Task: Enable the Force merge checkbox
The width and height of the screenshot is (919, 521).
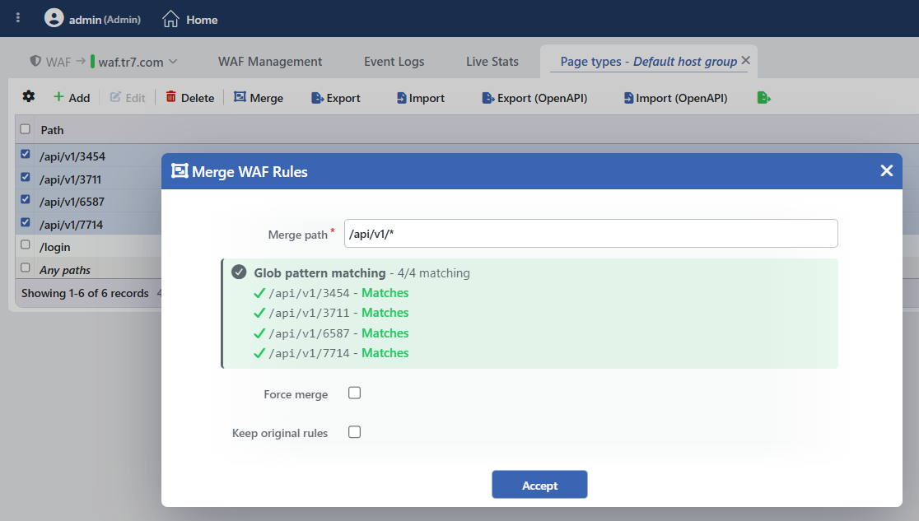Action: coord(355,393)
